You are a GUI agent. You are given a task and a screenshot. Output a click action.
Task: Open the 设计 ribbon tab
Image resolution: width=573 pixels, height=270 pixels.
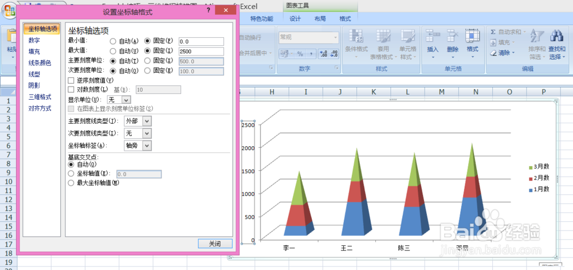(x=295, y=19)
